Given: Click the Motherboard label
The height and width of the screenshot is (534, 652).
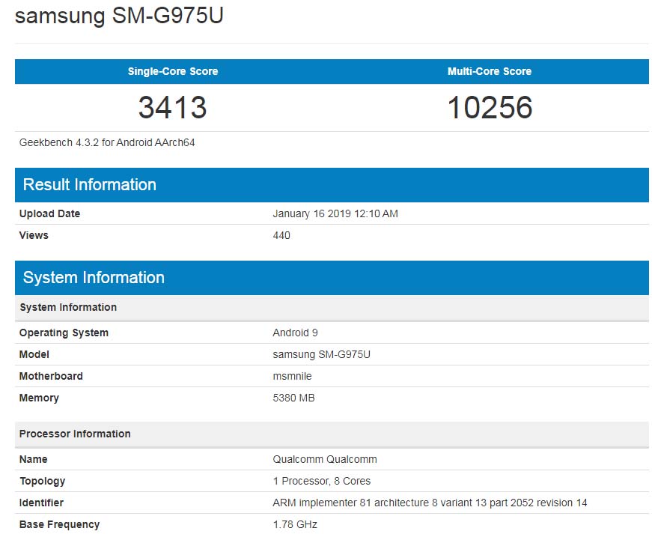Looking at the screenshot, I should point(51,376).
